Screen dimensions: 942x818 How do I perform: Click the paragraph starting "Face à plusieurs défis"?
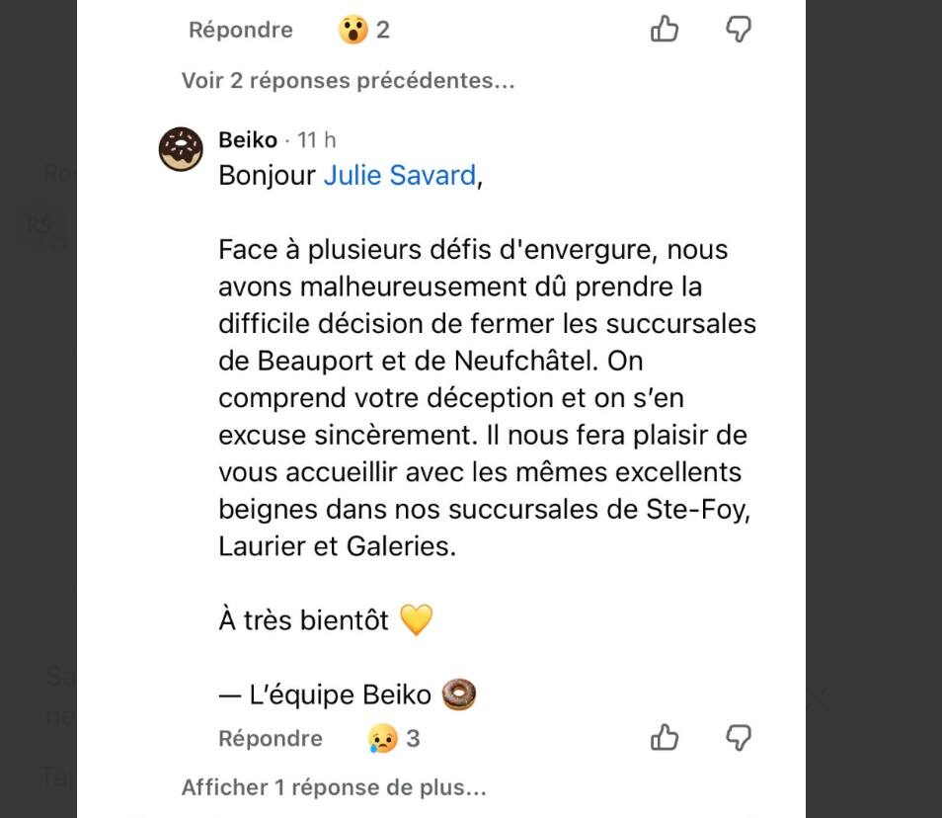point(487,397)
